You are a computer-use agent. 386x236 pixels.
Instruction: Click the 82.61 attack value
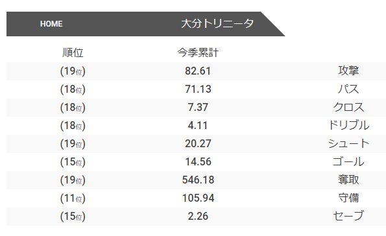coord(198,71)
